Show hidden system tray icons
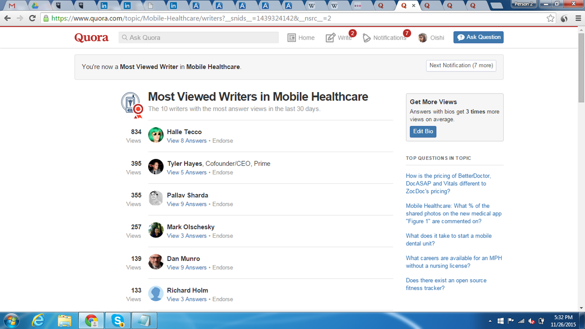Viewport: 585px width, 329px height. coord(490,321)
